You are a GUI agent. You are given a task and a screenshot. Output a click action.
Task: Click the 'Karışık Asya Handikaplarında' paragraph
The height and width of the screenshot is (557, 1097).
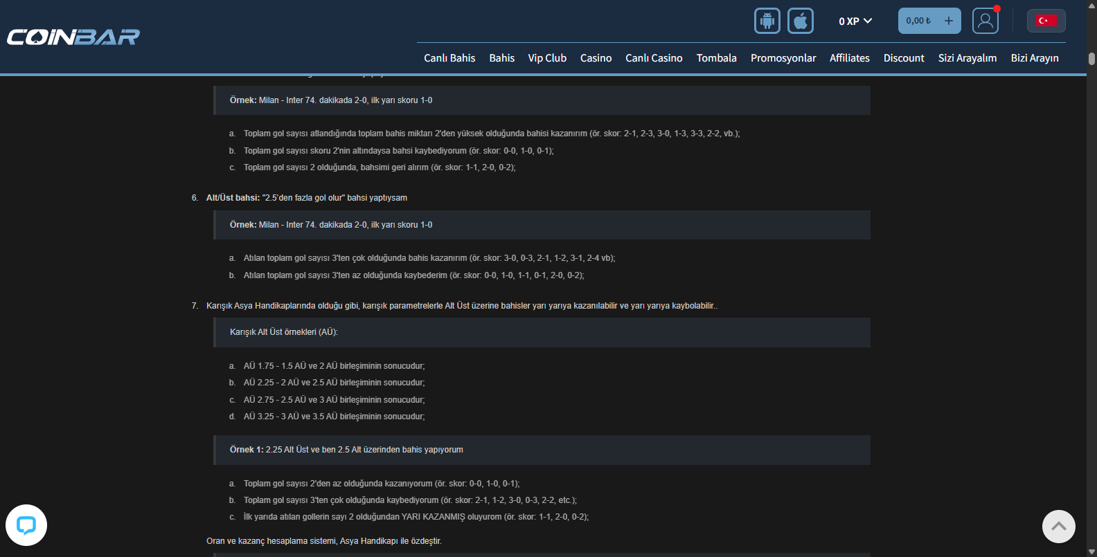(x=462, y=306)
